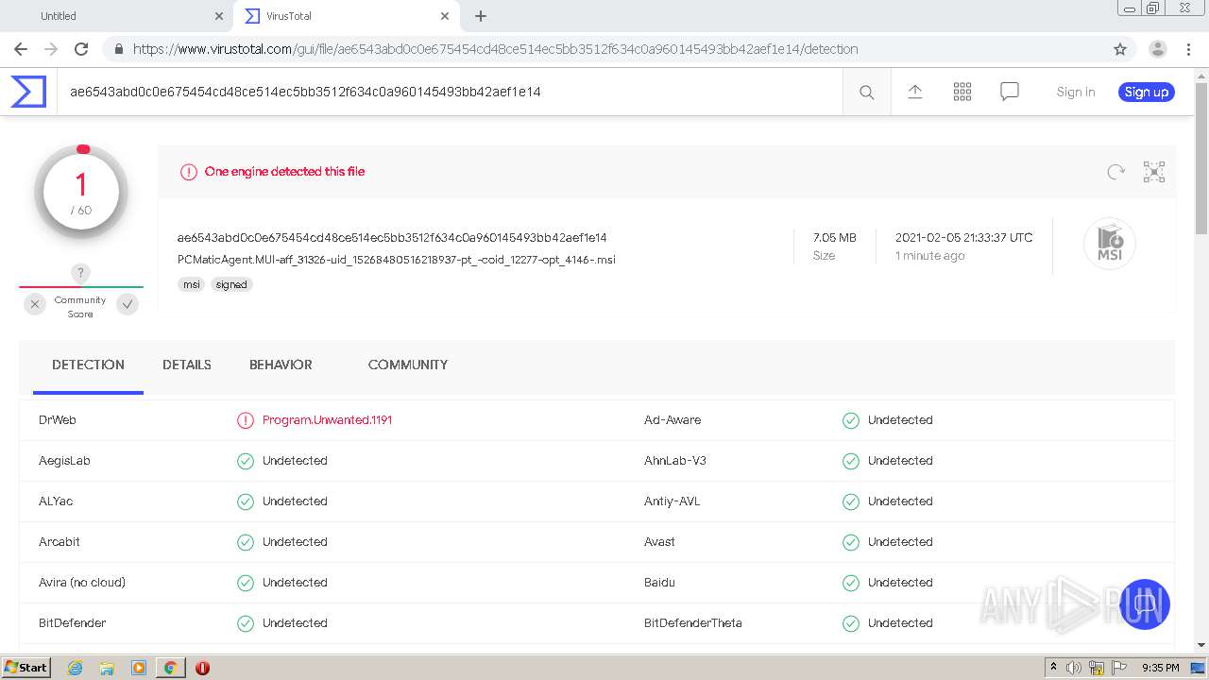
Task: Click the BitDefenderTheta engine name
Action: point(693,623)
